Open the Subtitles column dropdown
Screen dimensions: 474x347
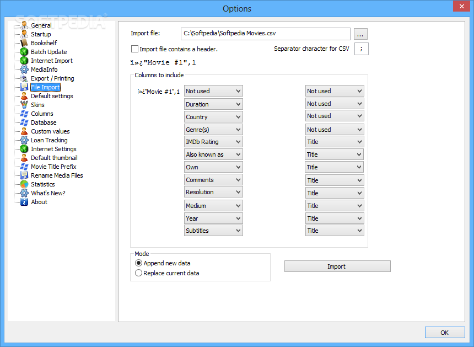(x=213, y=231)
